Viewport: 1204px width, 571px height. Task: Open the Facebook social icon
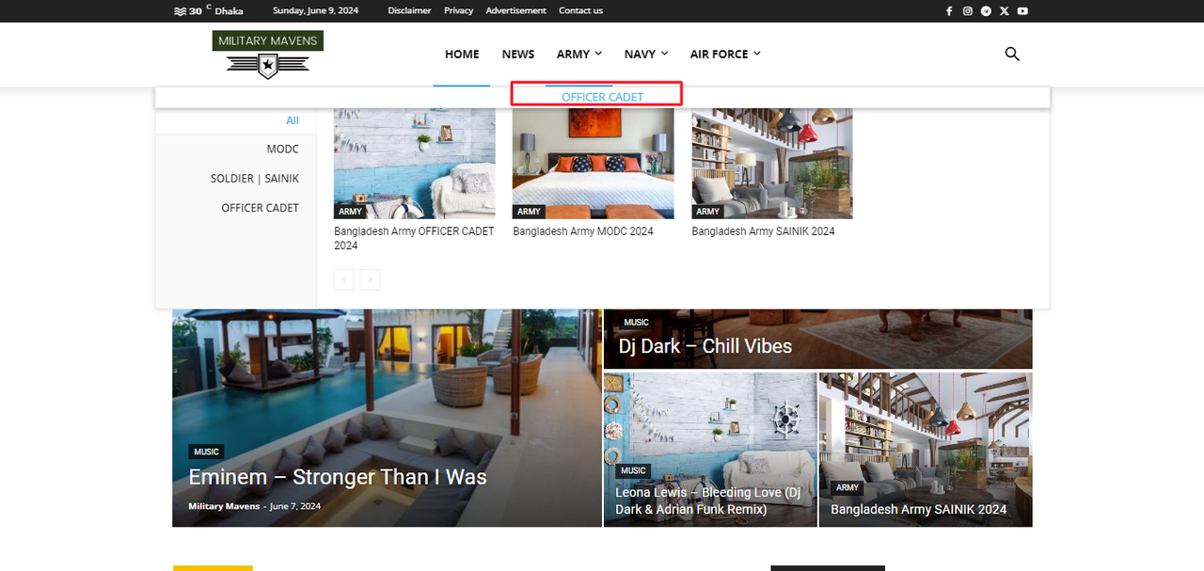coord(949,11)
